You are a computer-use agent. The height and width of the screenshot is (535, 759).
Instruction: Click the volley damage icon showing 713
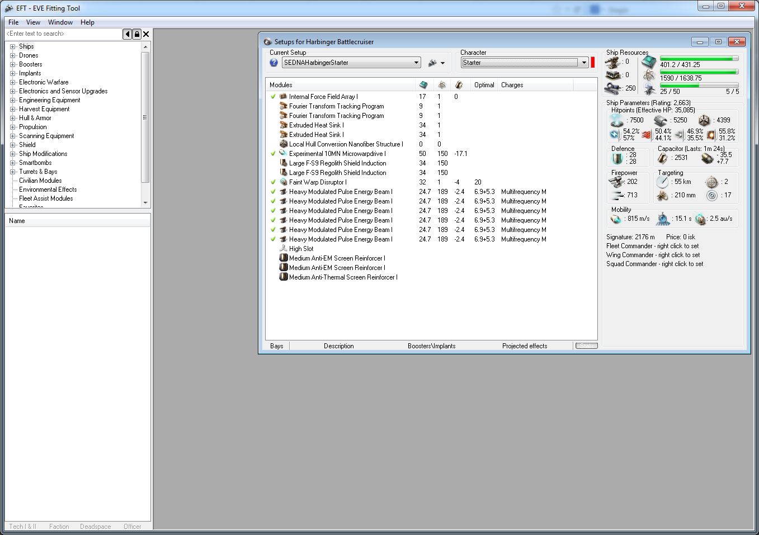[x=617, y=195]
